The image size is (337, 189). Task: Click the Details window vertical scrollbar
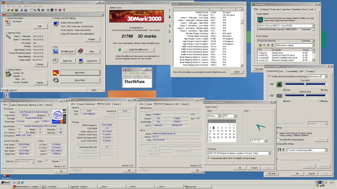(242, 37)
